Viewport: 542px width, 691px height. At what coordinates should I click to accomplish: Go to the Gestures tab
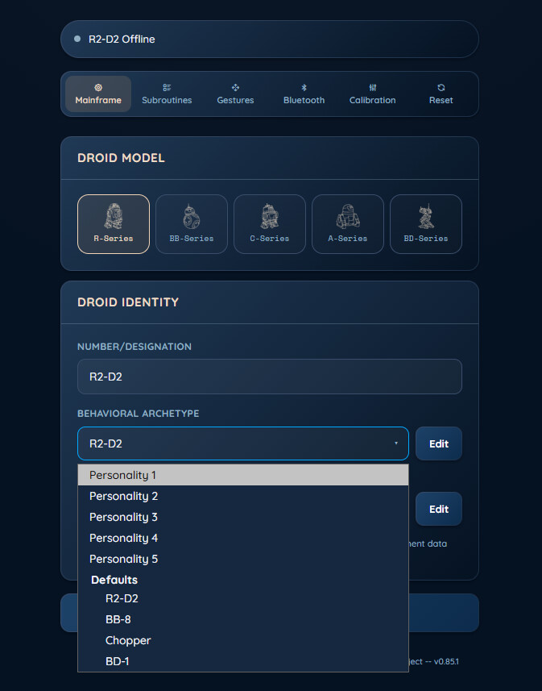coord(235,94)
